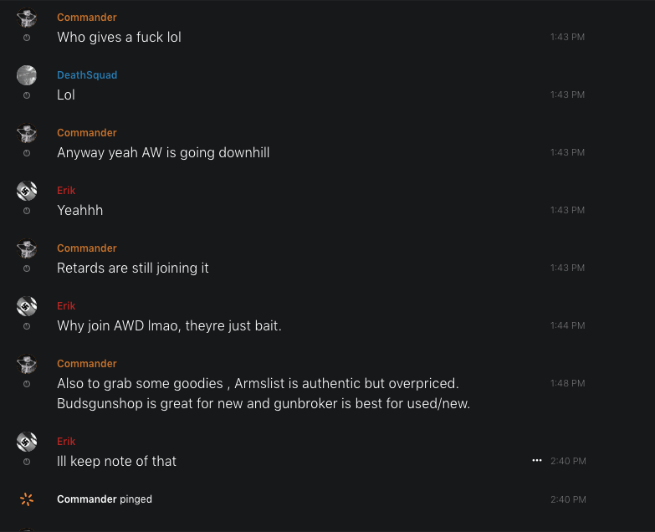
Task: Click Commander's avatar beside 'Anyway yeah AW is going downhill'
Action: pyautogui.click(x=27, y=133)
